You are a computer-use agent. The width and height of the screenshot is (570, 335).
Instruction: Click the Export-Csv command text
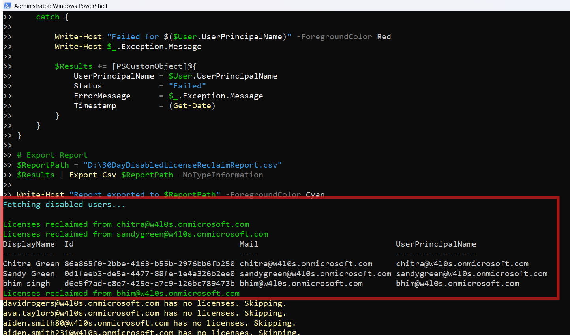(93, 175)
